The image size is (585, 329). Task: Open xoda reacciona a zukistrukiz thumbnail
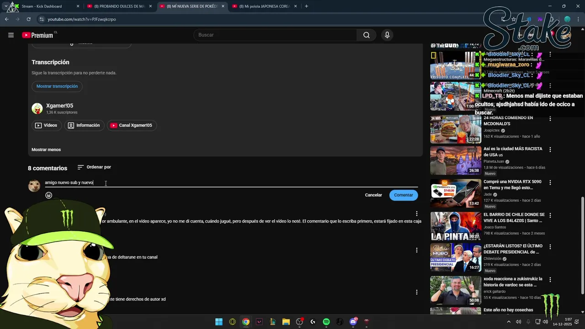455,290
